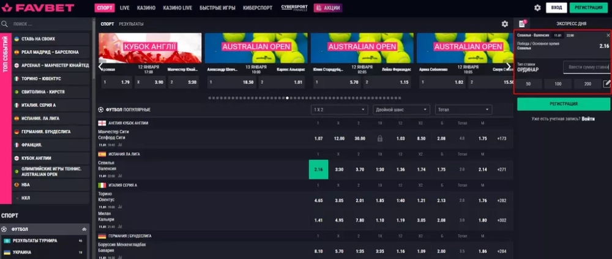Click locked 1X odds for Манчестер Сити

coord(380,138)
